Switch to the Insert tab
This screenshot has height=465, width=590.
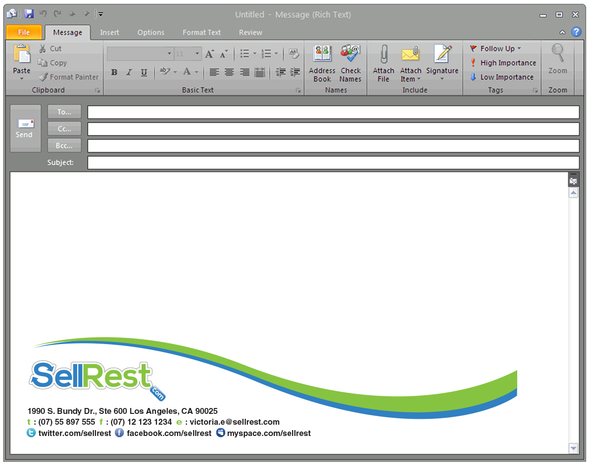click(x=109, y=32)
